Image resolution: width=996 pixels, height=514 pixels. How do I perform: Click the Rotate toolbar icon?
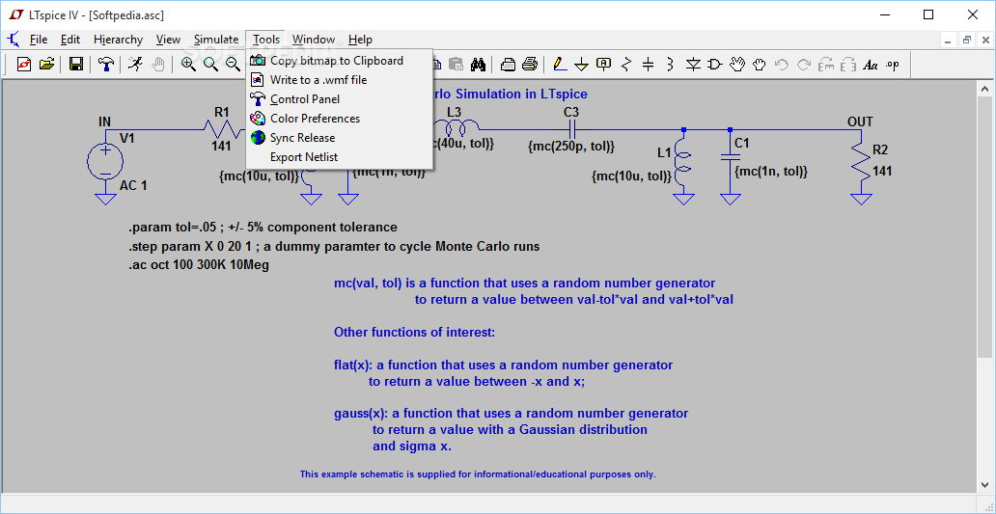click(826, 64)
